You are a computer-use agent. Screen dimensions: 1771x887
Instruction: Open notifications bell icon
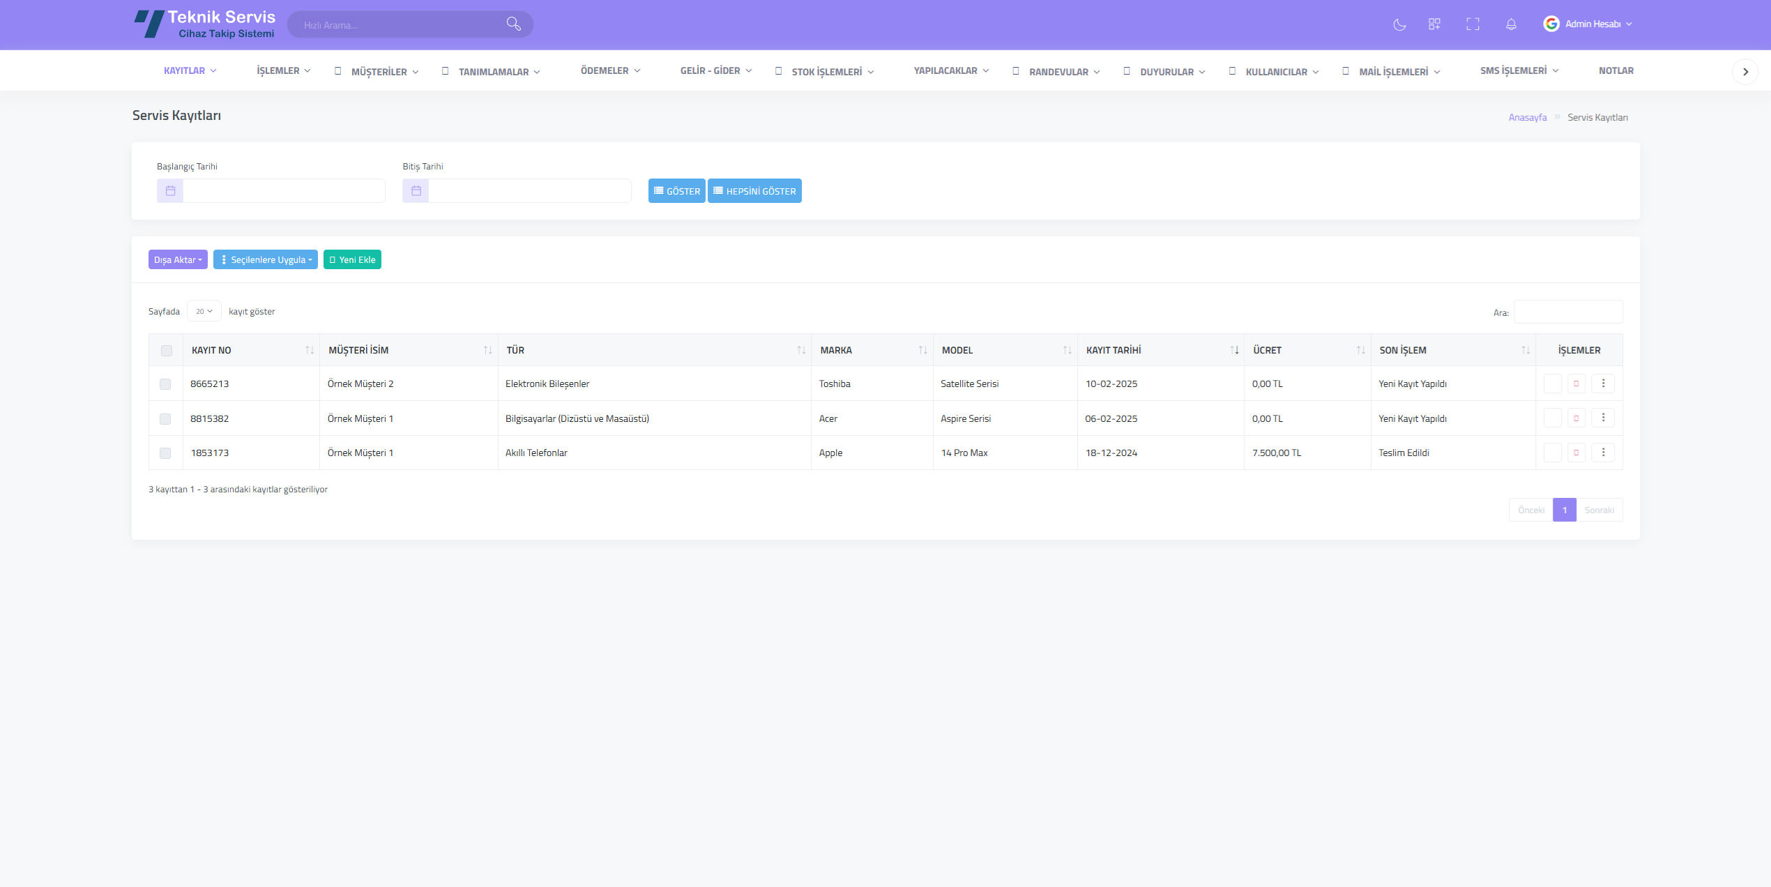click(1511, 24)
